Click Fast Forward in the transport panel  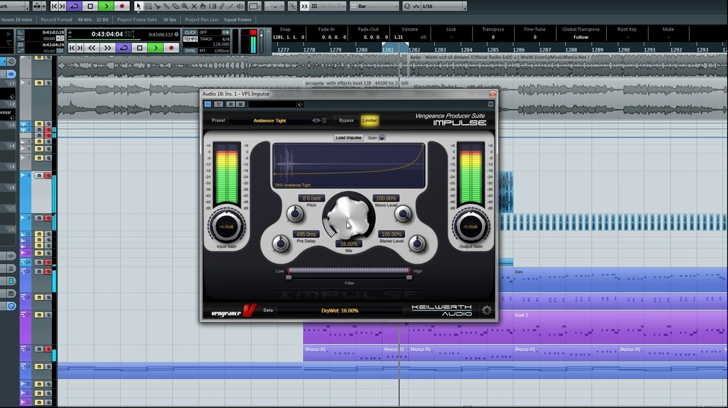(x=107, y=48)
